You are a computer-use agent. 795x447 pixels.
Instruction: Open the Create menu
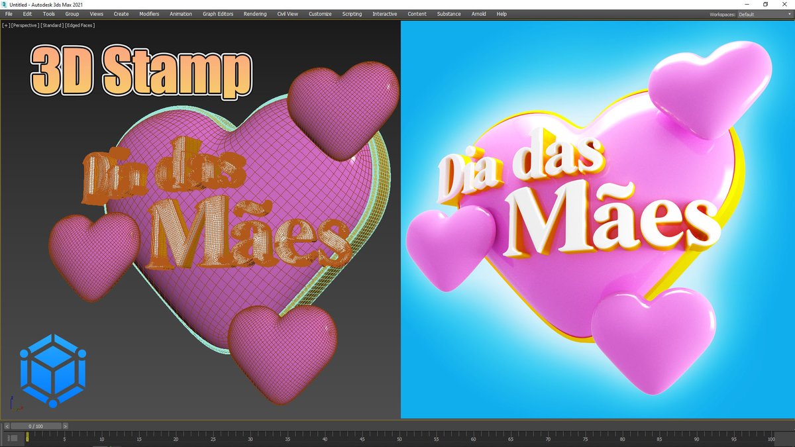point(121,14)
